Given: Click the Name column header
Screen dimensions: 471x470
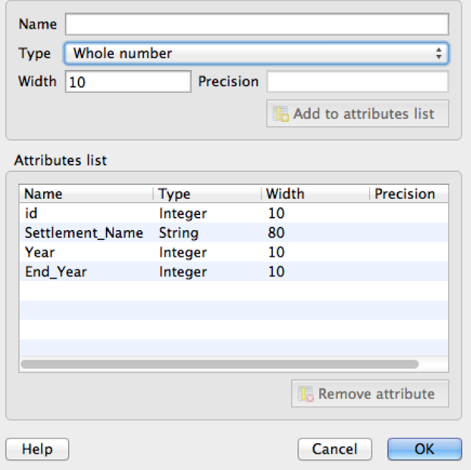Looking at the screenshot, I should point(86,193).
